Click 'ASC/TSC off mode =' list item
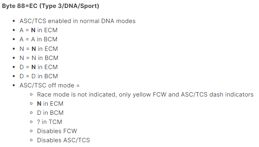 click(x=50, y=85)
